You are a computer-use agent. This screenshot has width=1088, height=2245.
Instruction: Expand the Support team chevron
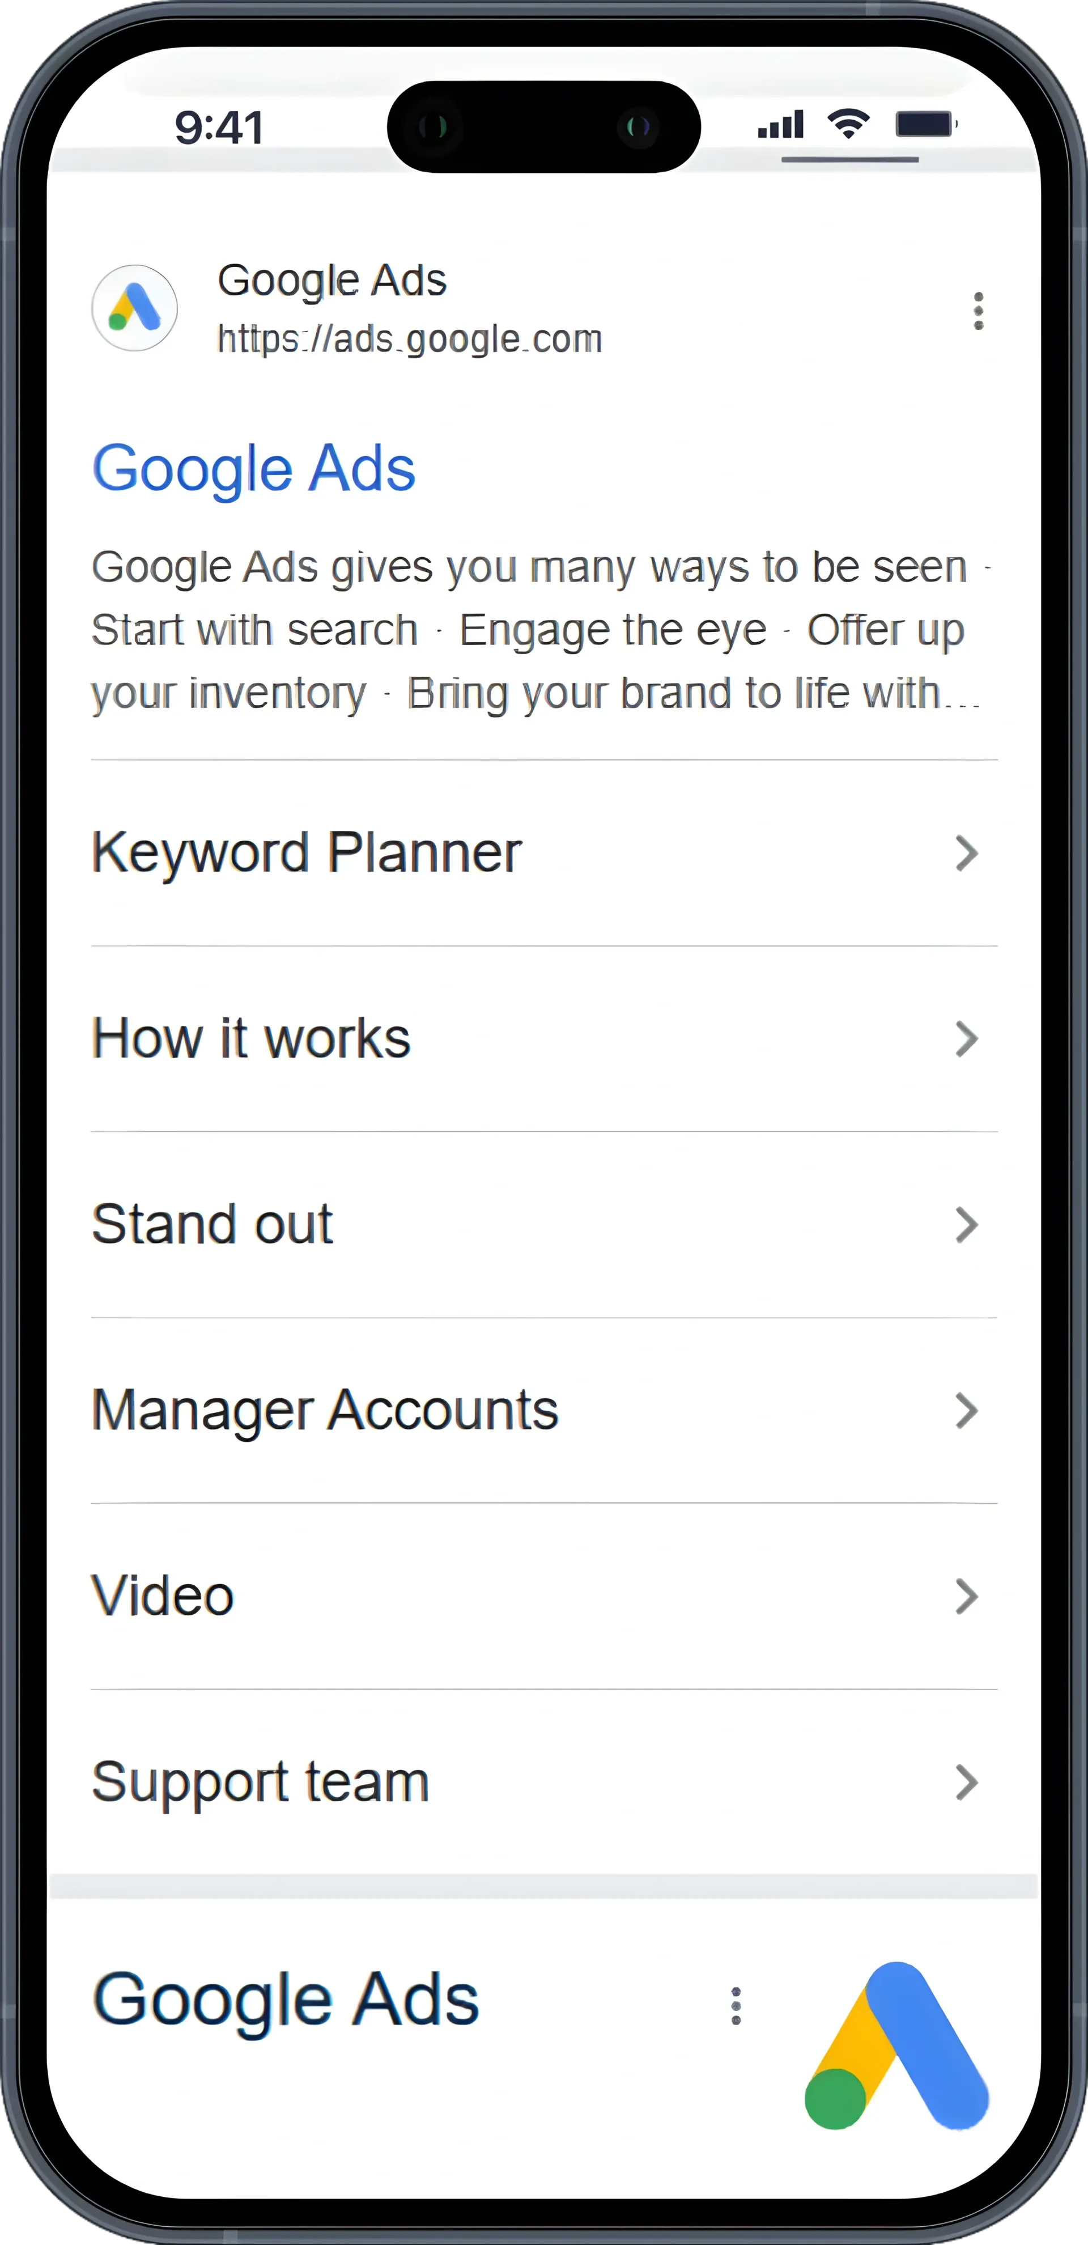pyautogui.click(x=967, y=1783)
